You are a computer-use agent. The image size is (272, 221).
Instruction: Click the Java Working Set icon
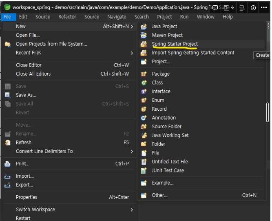pos(144,135)
